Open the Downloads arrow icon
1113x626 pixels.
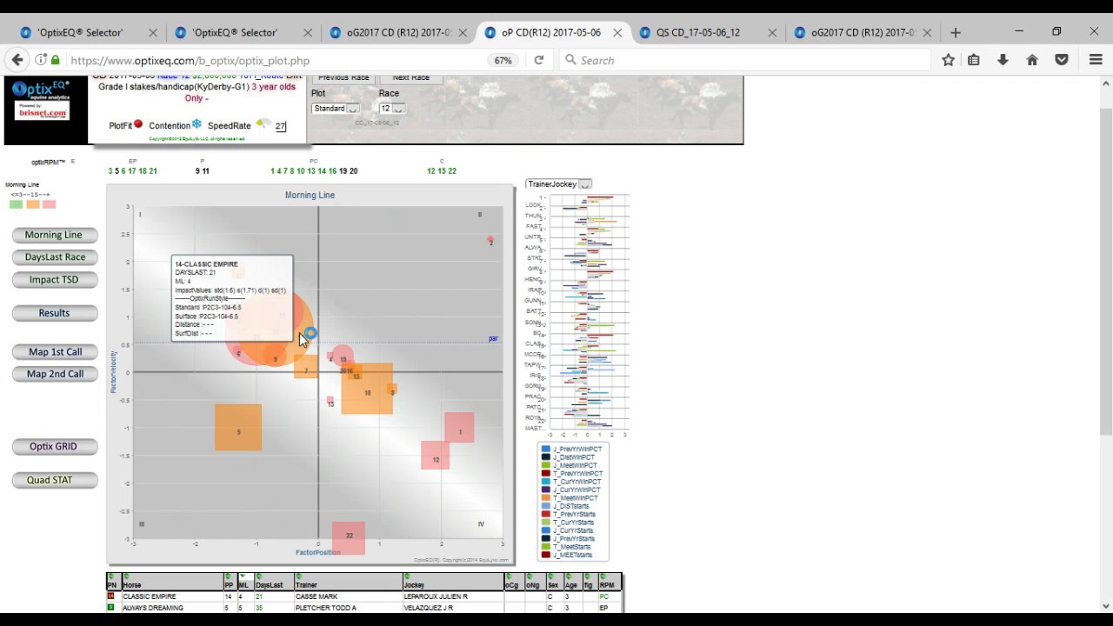point(1003,60)
